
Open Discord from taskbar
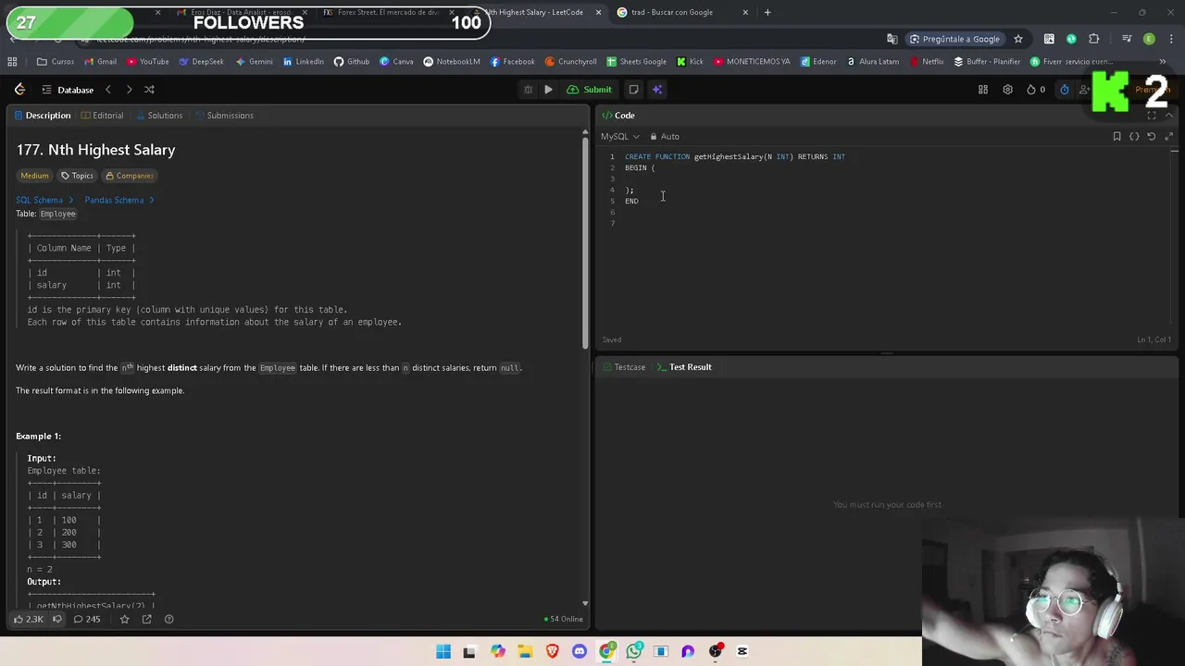(580, 651)
